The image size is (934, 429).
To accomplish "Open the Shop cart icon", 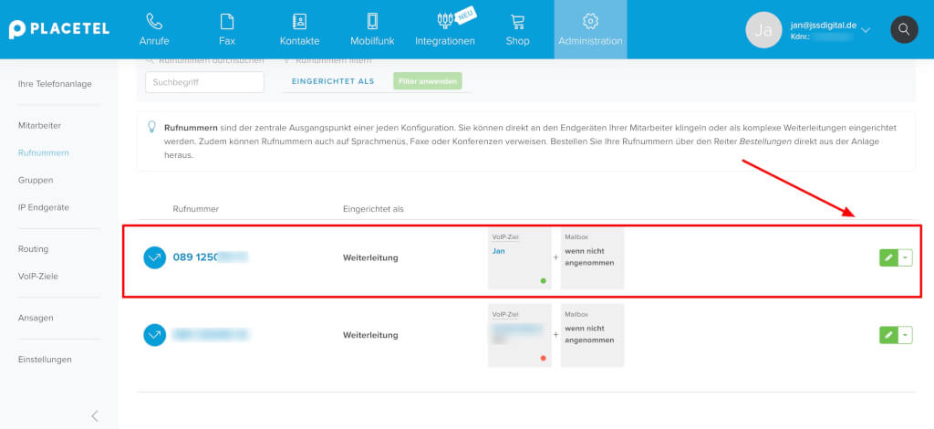I will (517, 22).
